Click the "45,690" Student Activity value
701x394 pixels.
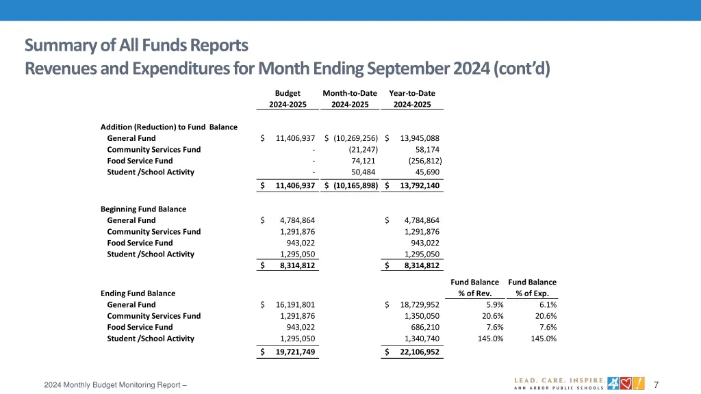(427, 172)
